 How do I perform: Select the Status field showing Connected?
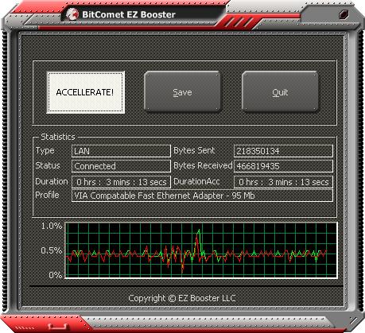[121, 166]
